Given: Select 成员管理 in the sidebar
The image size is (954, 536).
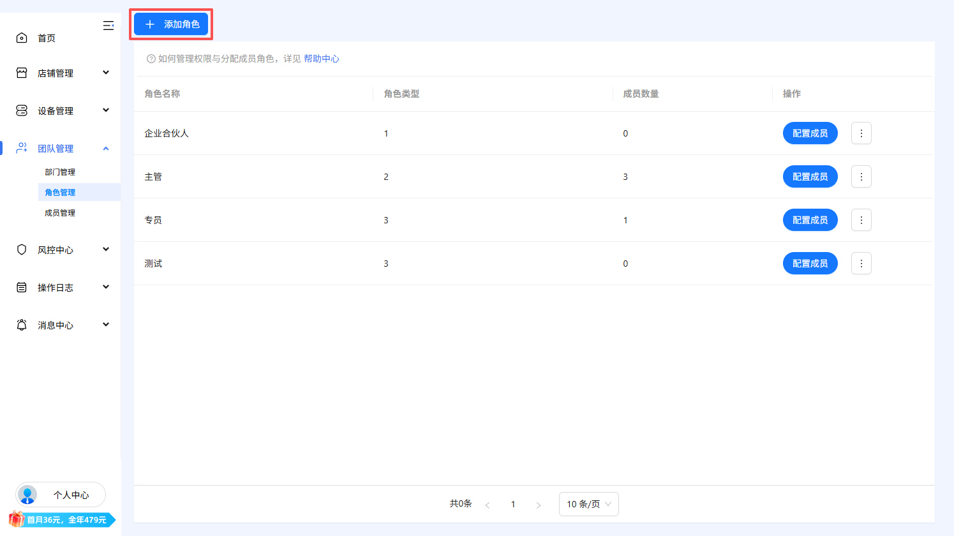Looking at the screenshot, I should [x=59, y=212].
